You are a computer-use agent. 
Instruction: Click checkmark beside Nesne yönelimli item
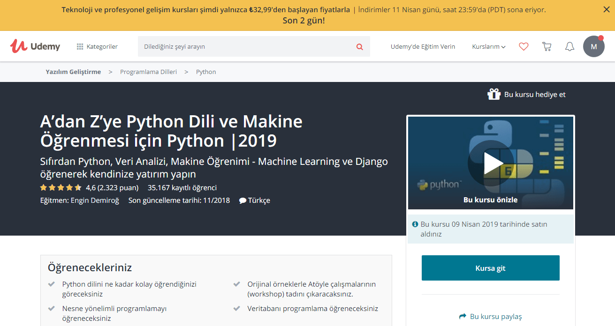coord(52,308)
